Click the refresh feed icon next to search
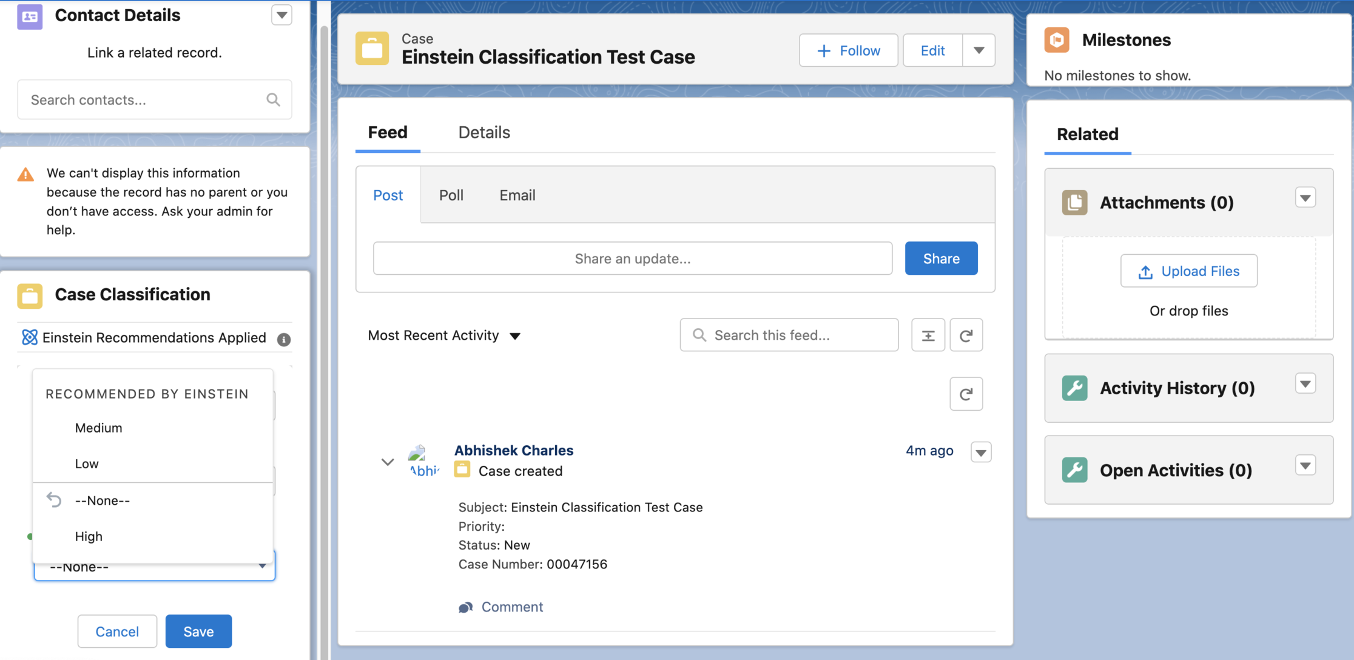The image size is (1354, 660). coord(966,335)
